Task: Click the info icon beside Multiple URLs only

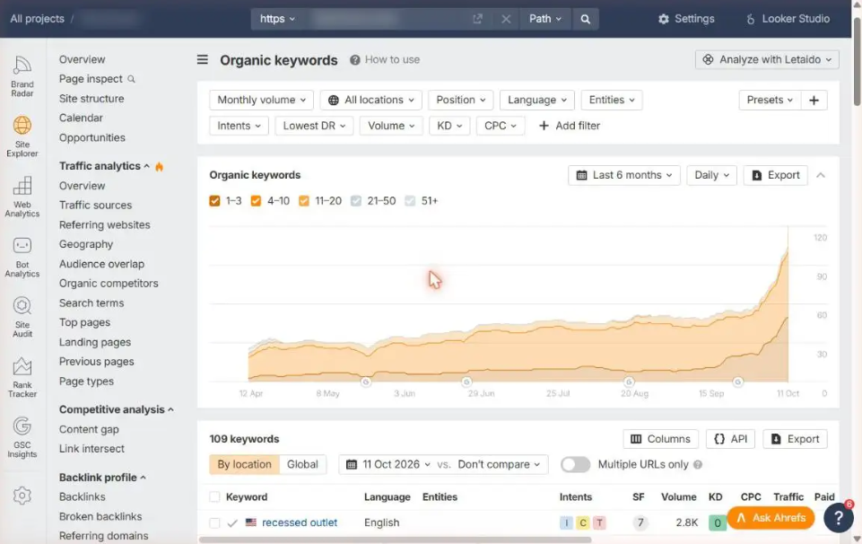Action: pyautogui.click(x=698, y=464)
